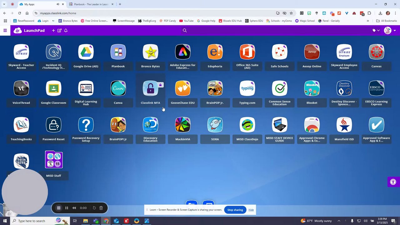Launch the Canvas app
The height and width of the screenshot is (225, 400).
(377, 52)
